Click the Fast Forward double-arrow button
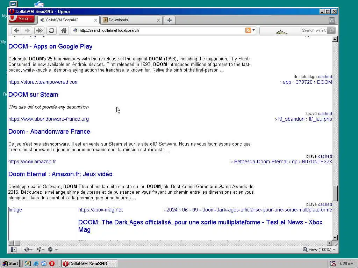 click(39, 30)
